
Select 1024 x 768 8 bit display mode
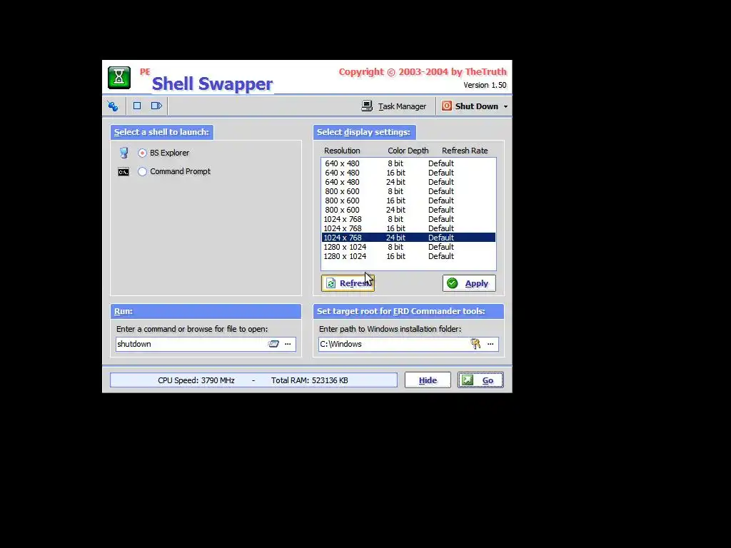click(x=408, y=219)
